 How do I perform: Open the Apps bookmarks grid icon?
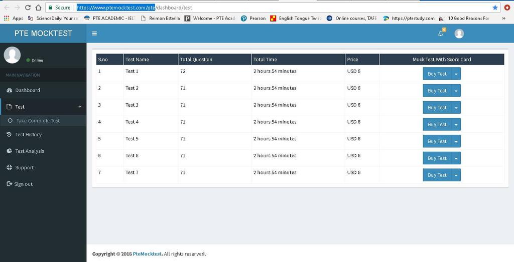coord(7,19)
